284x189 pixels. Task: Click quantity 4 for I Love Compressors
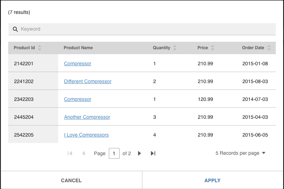[154, 135]
